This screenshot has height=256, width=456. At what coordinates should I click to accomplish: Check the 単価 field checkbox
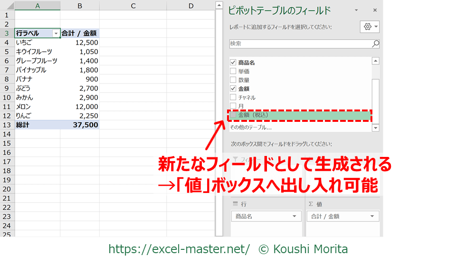(x=233, y=71)
